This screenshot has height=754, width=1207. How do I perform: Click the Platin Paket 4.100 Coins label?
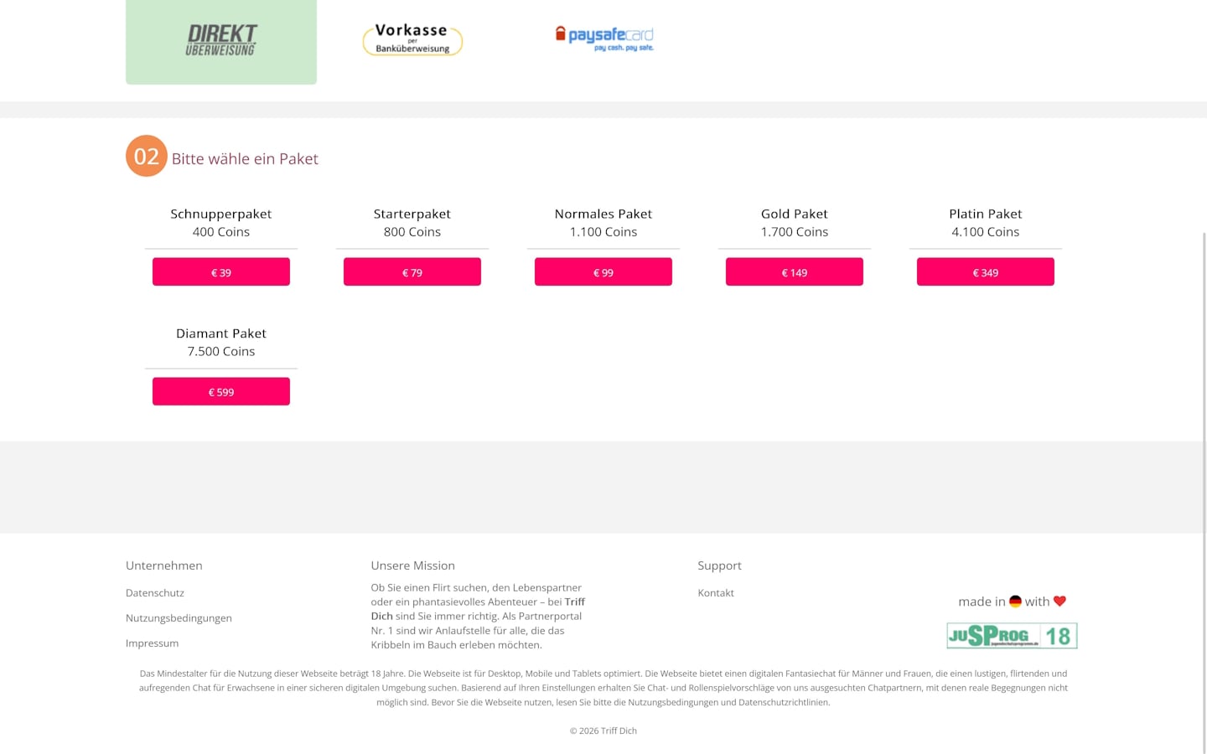986,232
